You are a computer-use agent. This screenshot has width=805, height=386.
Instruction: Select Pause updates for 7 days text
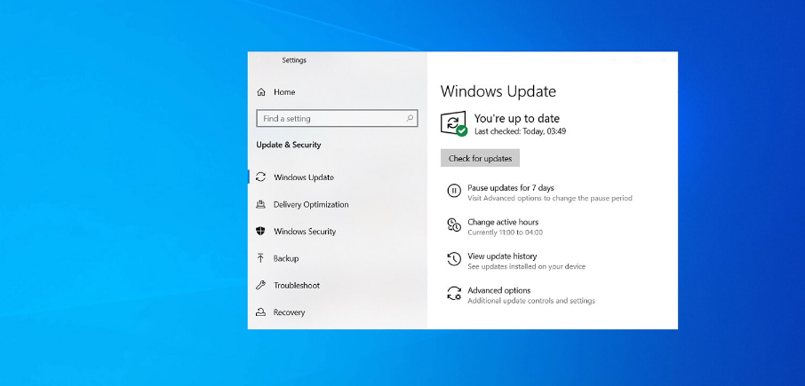[x=511, y=188]
